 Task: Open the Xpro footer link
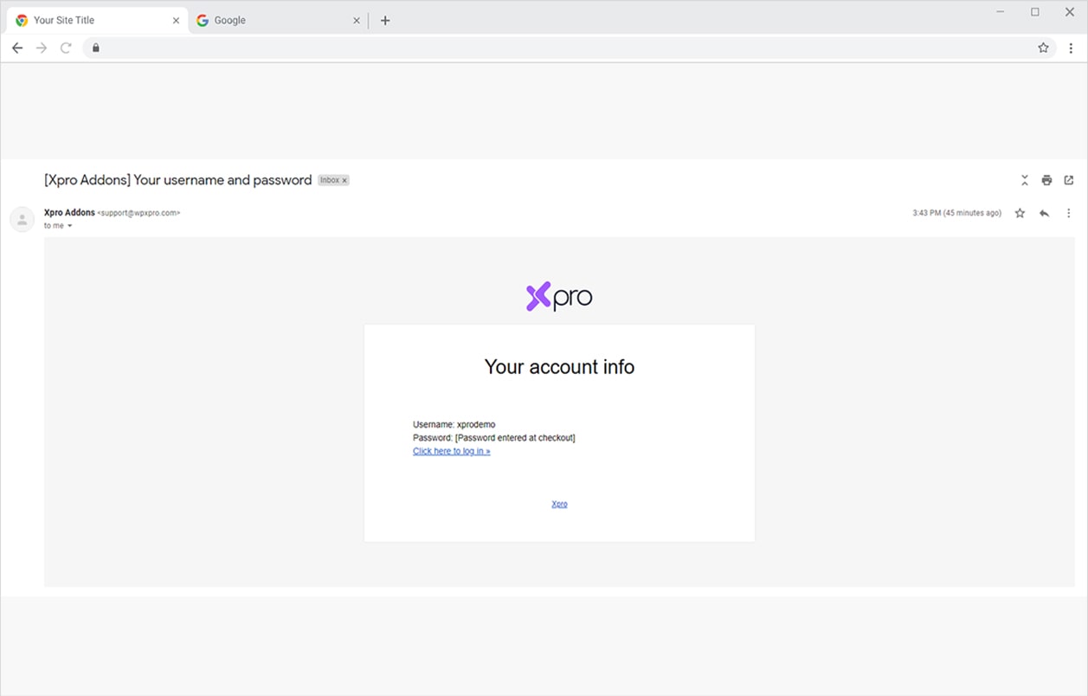pyautogui.click(x=559, y=504)
